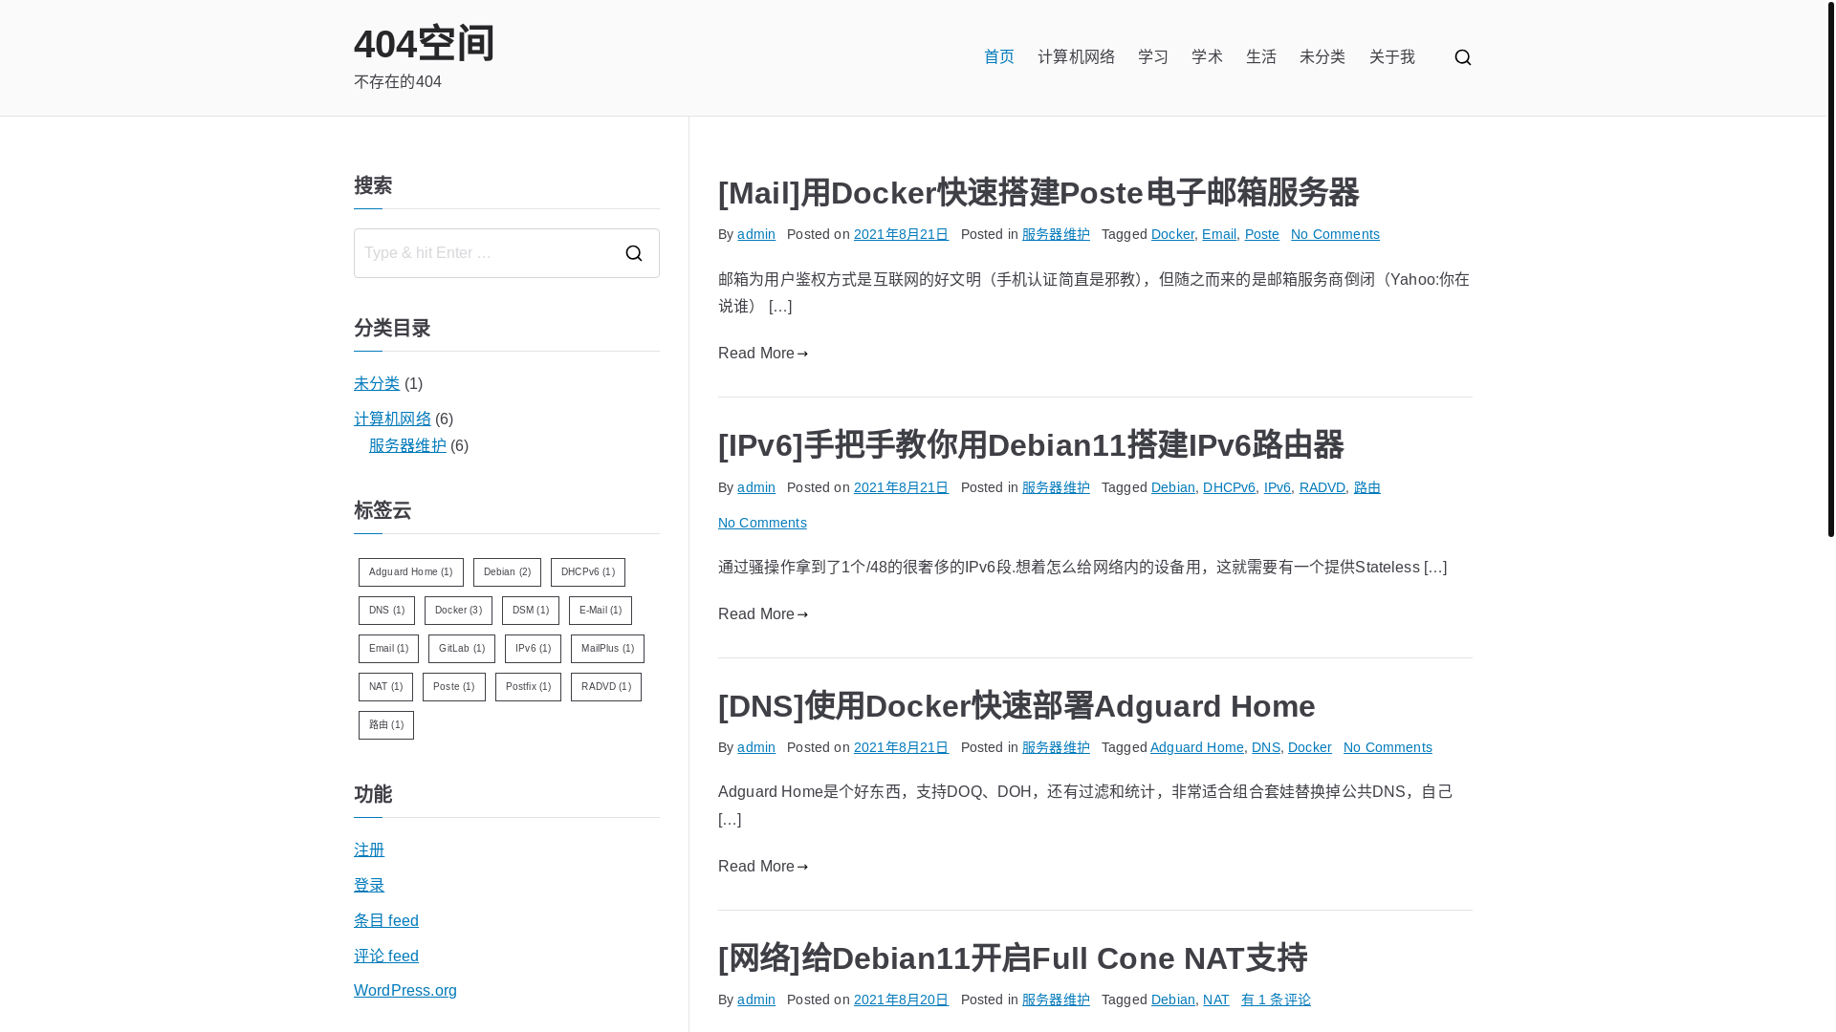The height and width of the screenshot is (1032, 1836).
Task: Open the NAT tag on Full Cone post
Action: tap(1215, 1000)
